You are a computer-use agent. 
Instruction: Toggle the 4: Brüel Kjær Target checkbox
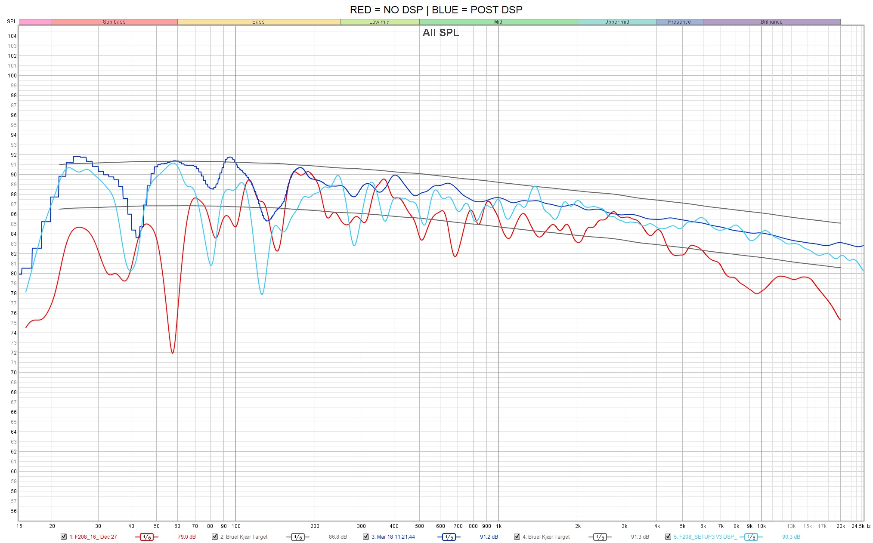[517, 537]
